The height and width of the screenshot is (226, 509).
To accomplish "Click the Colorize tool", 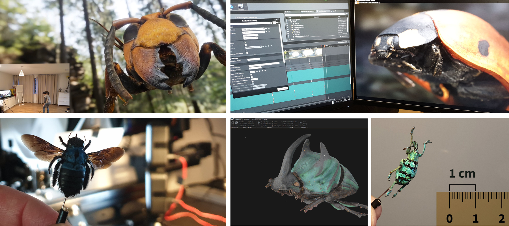I will coord(275,122).
